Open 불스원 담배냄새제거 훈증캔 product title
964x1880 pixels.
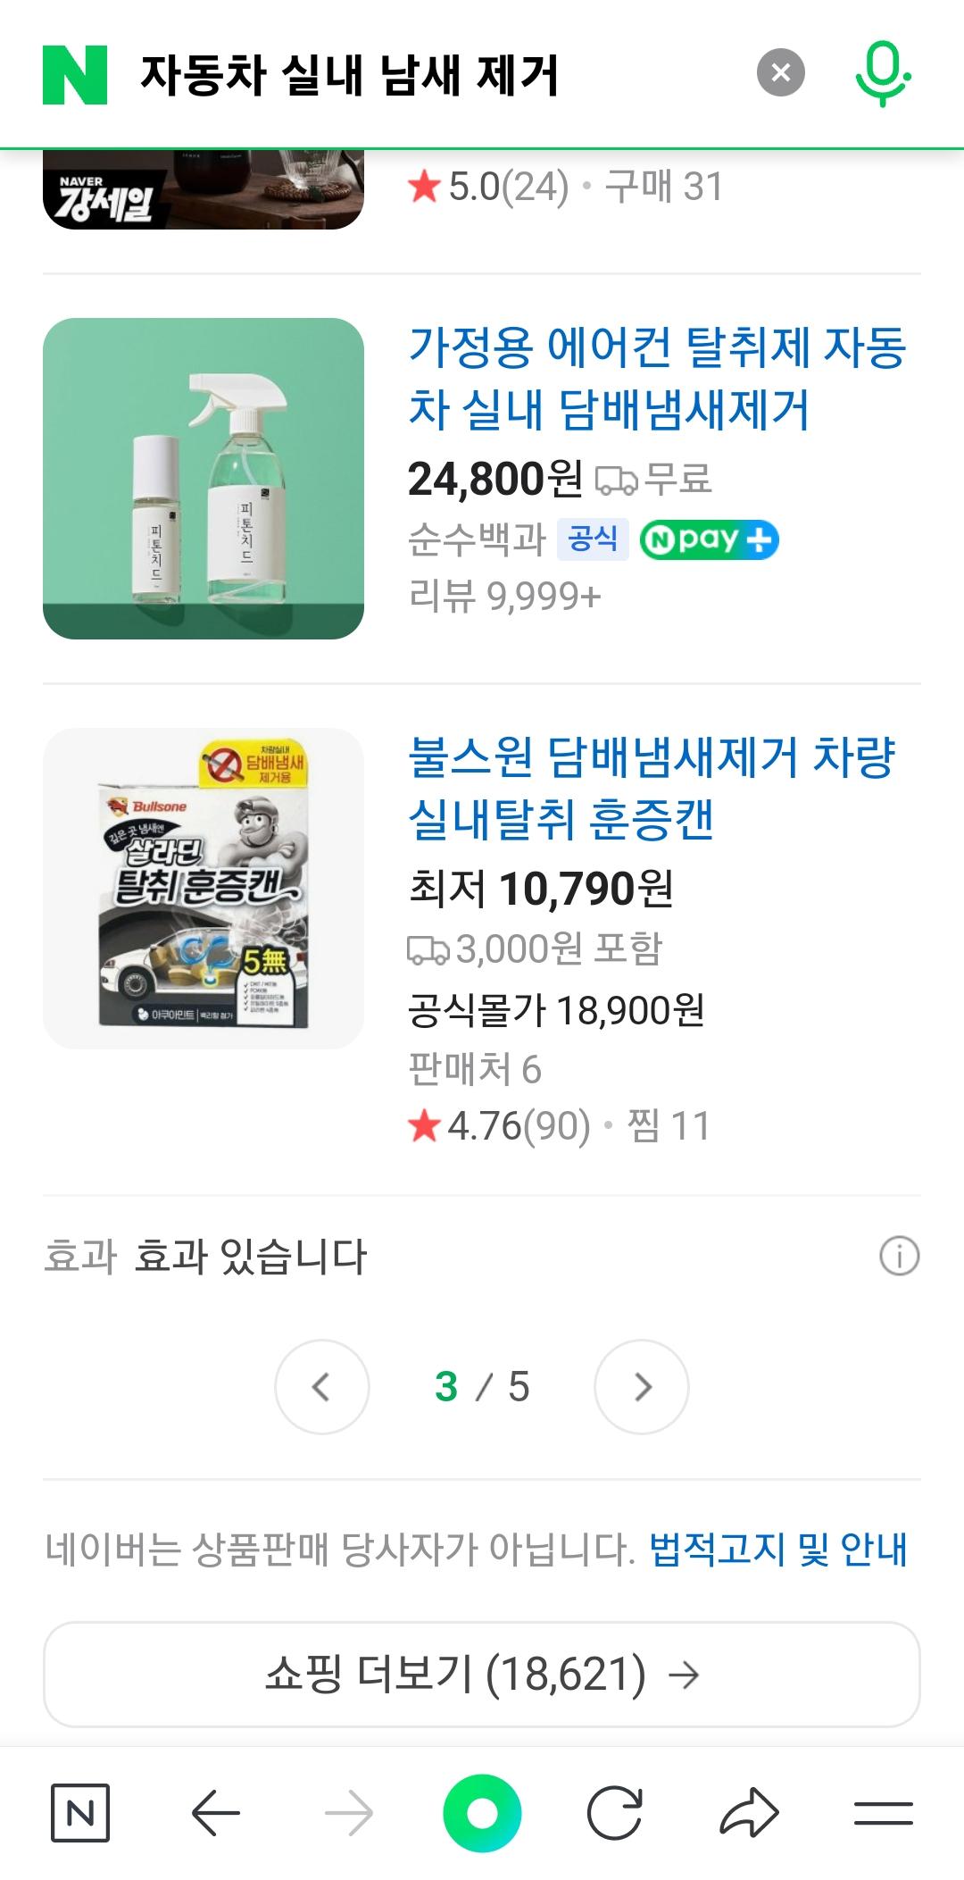tap(652, 788)
